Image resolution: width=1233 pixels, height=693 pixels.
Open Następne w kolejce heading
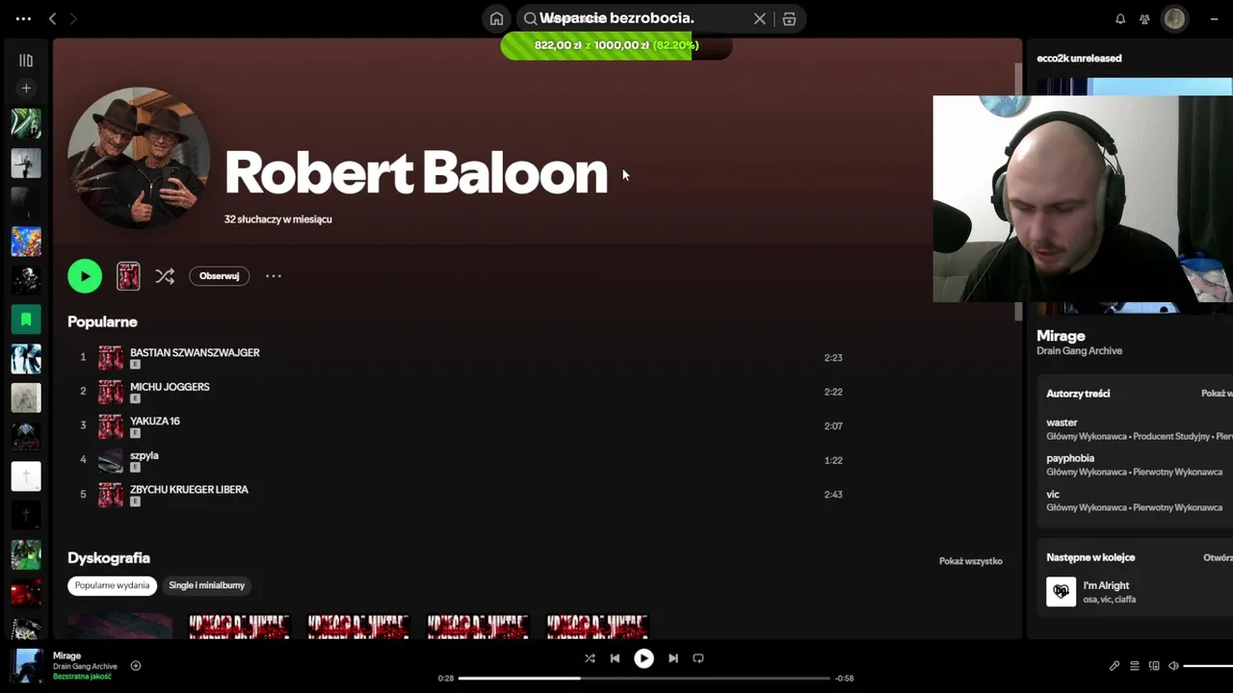(1090, 557)
